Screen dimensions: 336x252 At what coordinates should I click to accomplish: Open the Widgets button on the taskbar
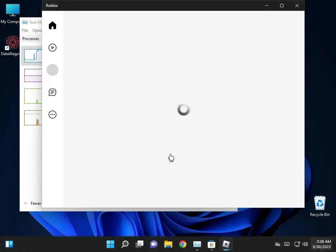pyautogui.click(x=9, y=244)
